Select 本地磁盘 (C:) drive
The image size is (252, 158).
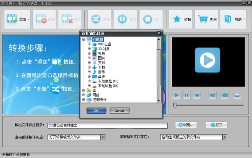[108, 82]
